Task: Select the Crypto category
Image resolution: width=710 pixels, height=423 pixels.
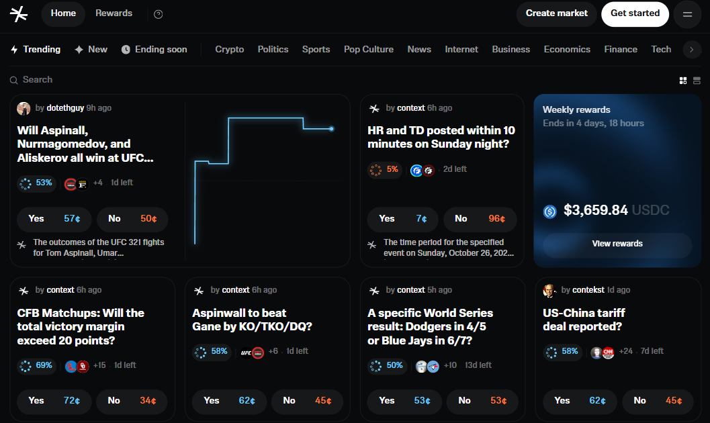Action: coord(229,50)
